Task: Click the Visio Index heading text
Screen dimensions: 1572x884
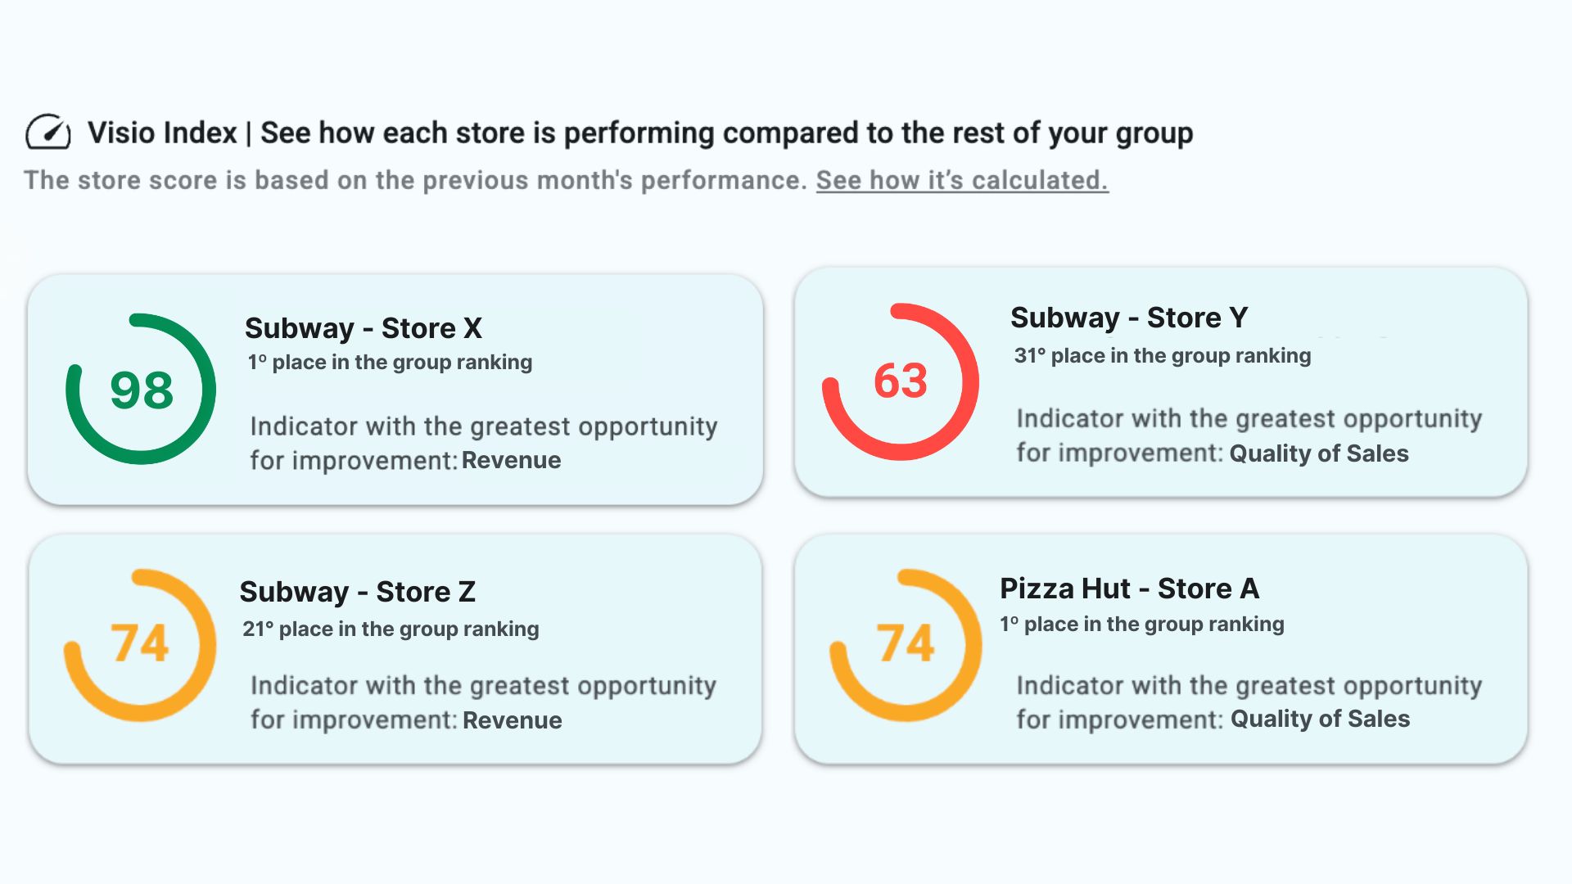Action: [x=640, y=133]
